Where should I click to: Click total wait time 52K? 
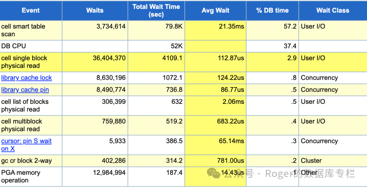pyautogui.click(x=177, y=46)
